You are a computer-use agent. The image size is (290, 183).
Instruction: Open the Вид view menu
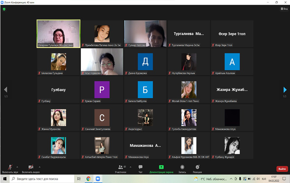tap(283, 9)
